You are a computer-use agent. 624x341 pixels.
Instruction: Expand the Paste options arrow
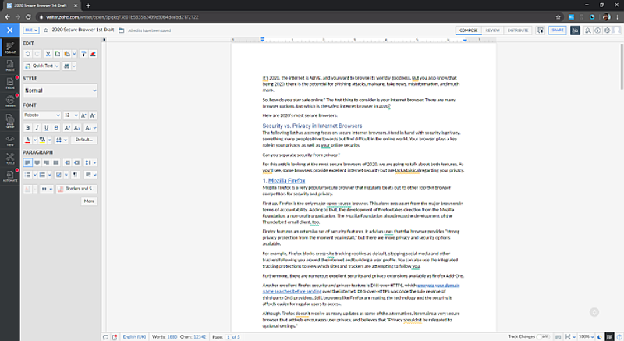[74, 54]
